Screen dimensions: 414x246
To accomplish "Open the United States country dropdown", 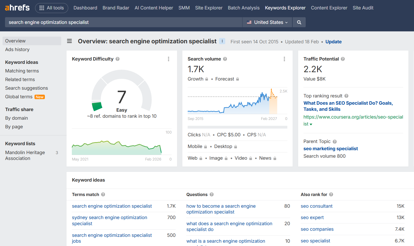I will [x=267, y=22].
